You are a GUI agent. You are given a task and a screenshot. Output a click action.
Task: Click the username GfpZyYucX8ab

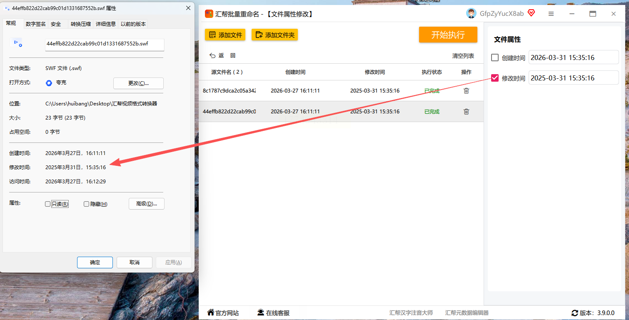502,14
